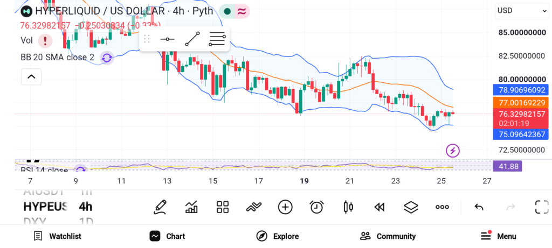Tap the 72.50000000 price axis label
This screenshot has height=248, width=552.
click(x=522, y=150)
